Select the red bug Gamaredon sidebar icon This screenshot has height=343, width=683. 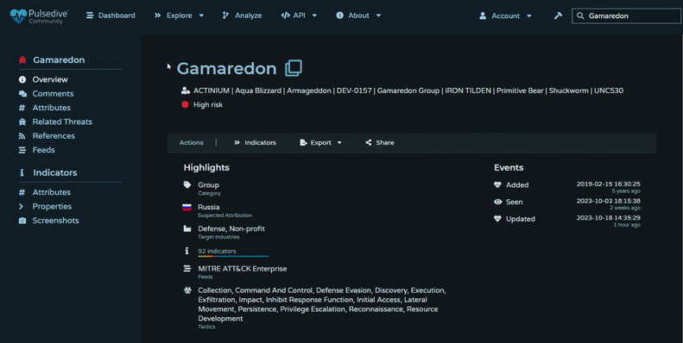pyautogui.click(x=22, y=60)
